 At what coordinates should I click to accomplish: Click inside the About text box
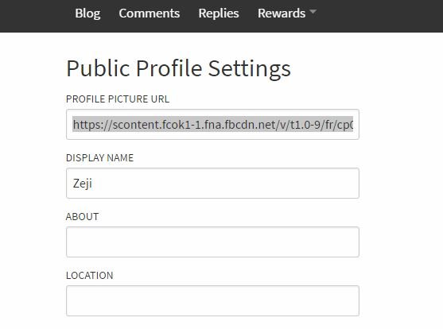(212, 242)
